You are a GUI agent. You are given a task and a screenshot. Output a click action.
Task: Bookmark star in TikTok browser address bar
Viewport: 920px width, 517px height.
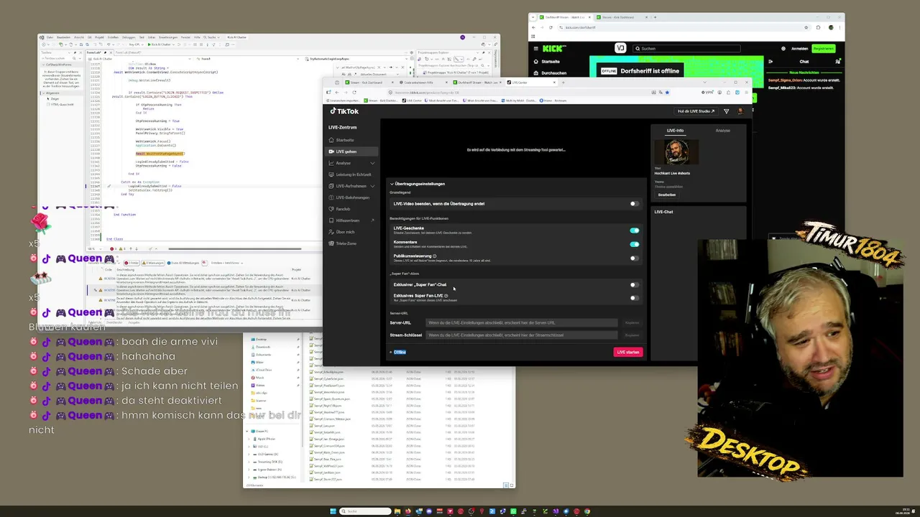[x=666, y=92]
